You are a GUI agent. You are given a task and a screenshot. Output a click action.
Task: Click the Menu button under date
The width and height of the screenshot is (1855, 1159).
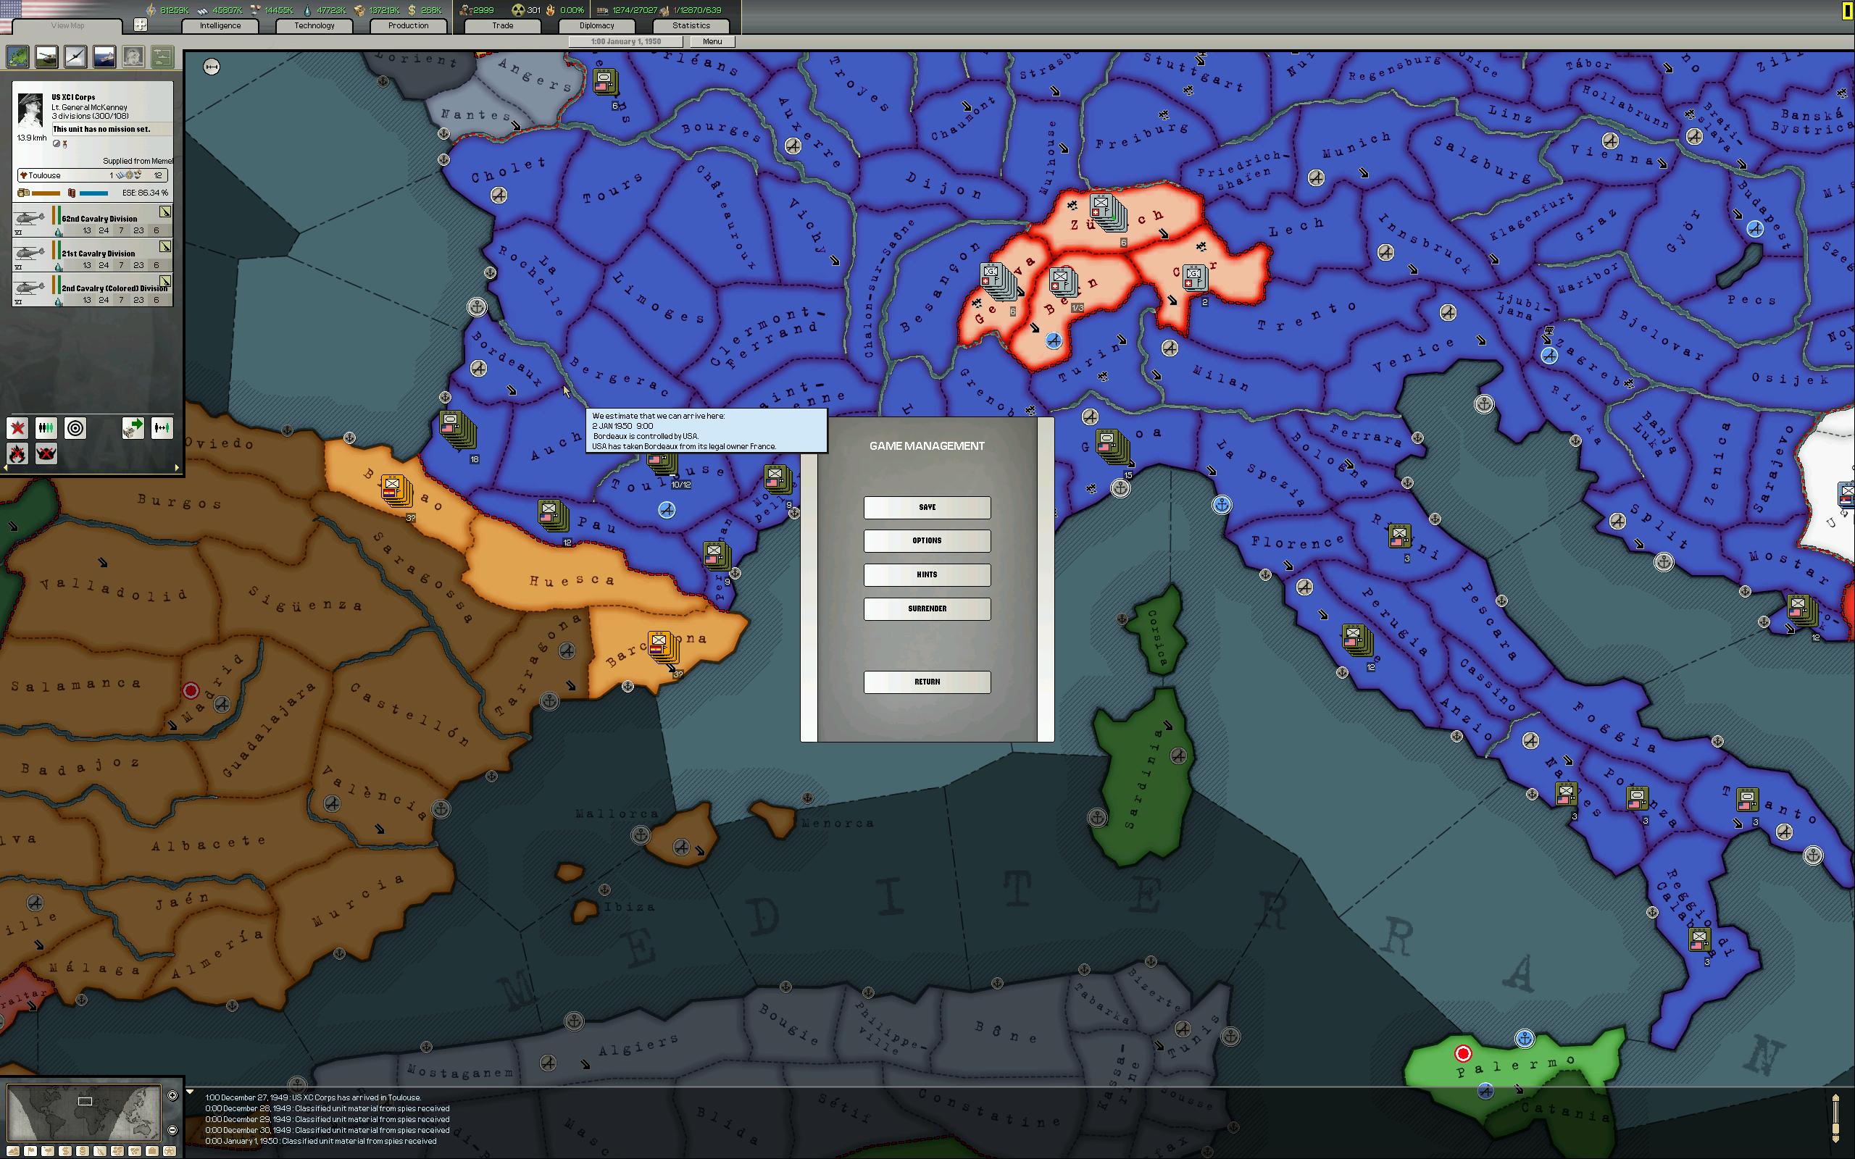(712, 41)
